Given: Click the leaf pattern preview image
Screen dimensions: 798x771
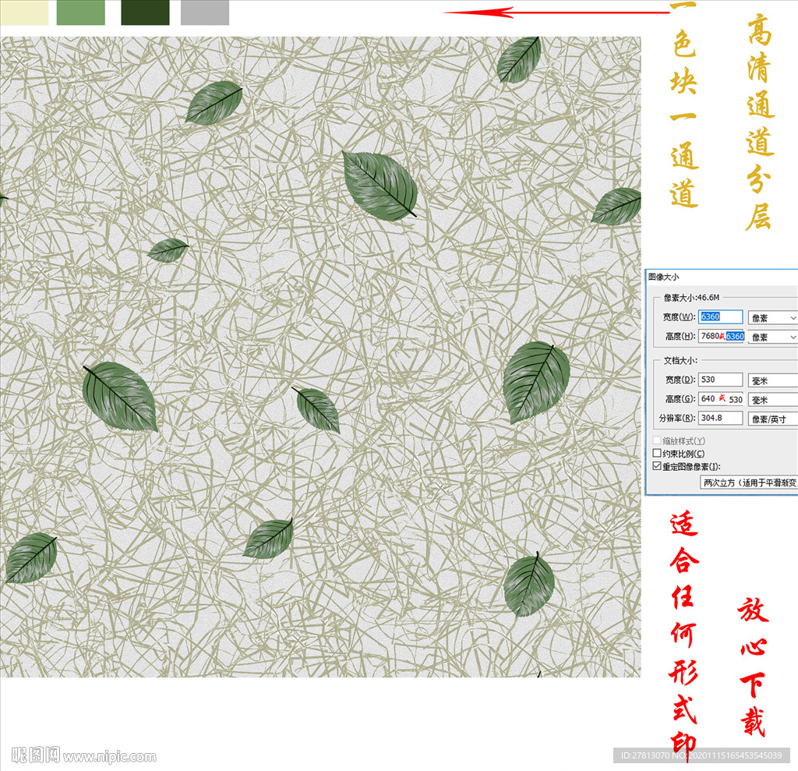Looking at the screenshot, I should [x=320, y=357].
